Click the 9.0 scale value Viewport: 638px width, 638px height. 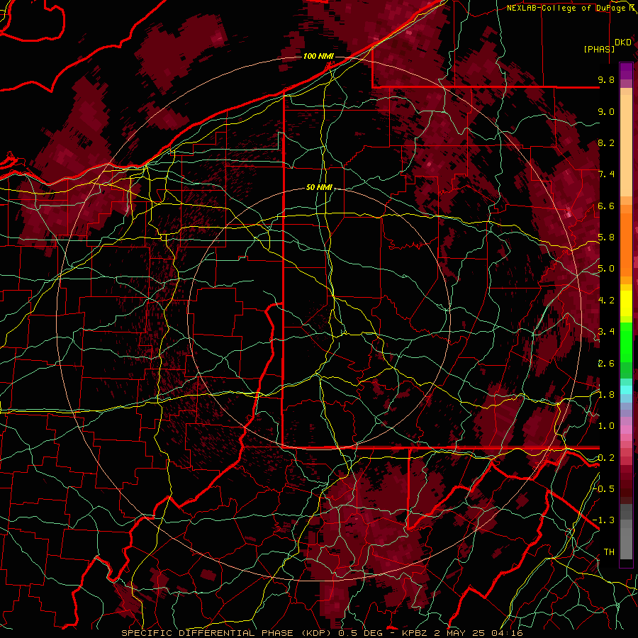(606, 111)
